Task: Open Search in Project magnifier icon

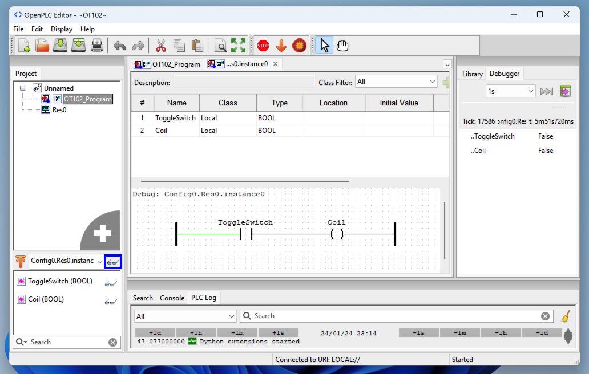Action: [220, 46]
